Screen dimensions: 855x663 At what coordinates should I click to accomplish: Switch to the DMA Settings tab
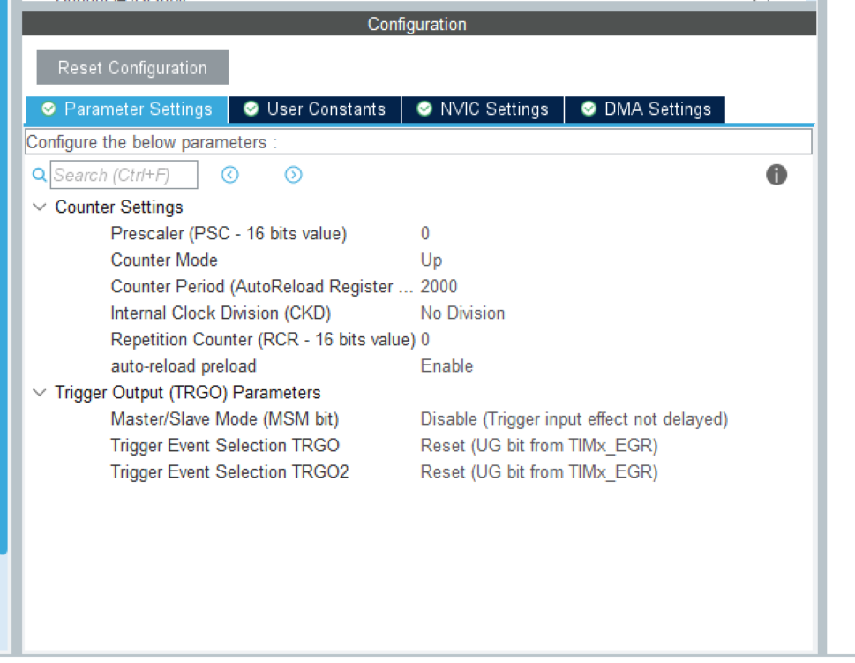[x=646, y=109]
